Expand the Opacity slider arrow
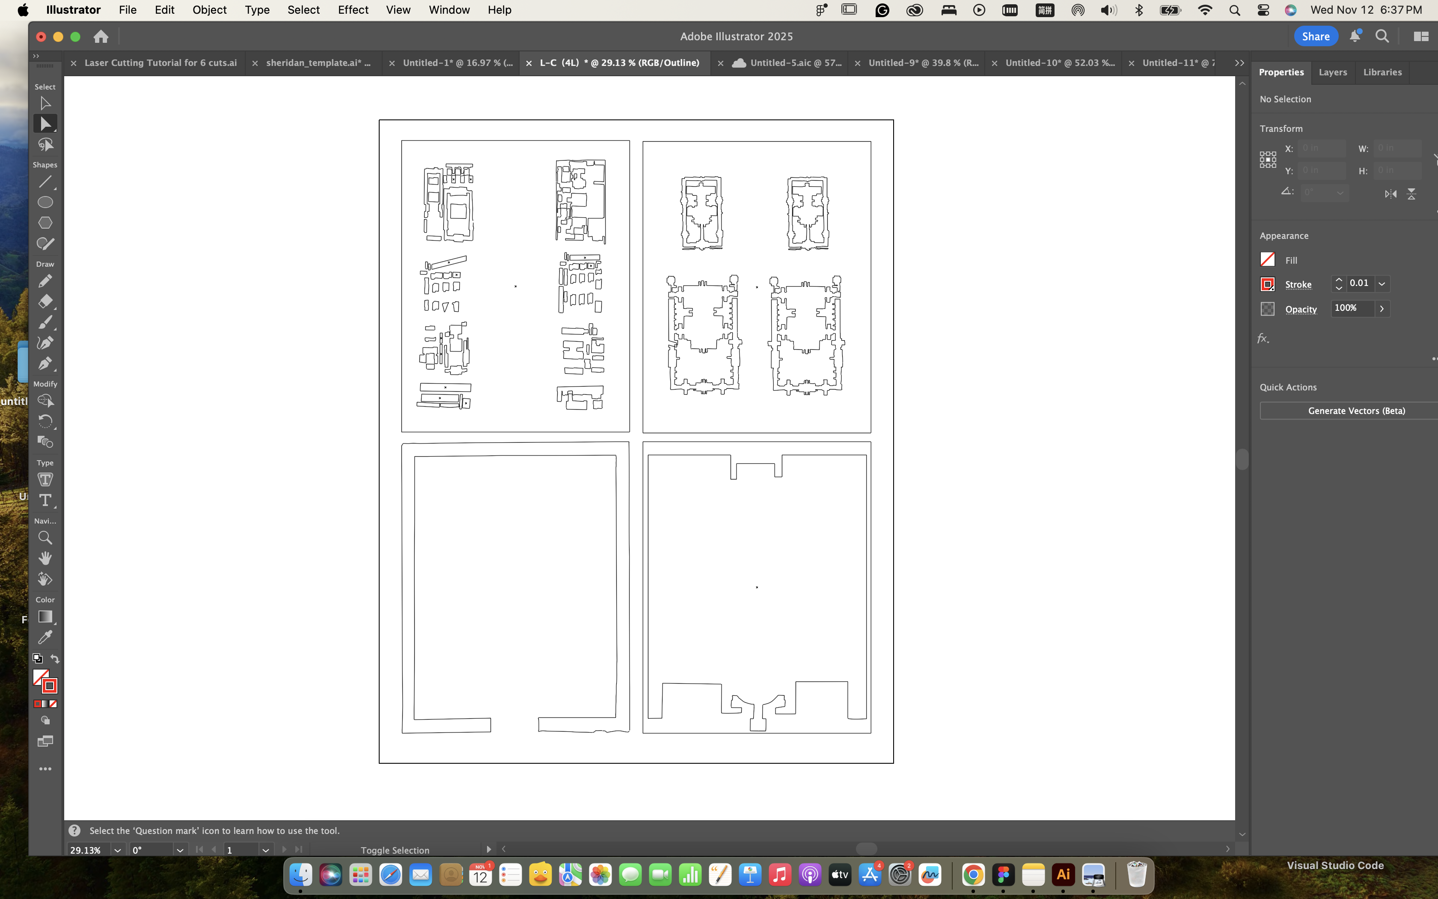This screenshot has width=1438, height=899. [x=1382, y=309]
